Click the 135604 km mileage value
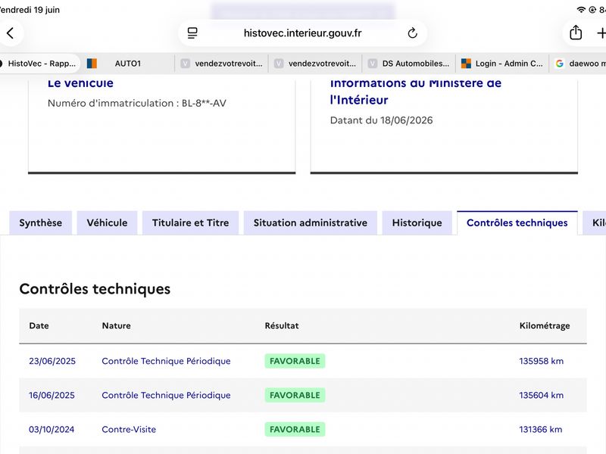Screen dimensions: 606x454 click(541, 395)
